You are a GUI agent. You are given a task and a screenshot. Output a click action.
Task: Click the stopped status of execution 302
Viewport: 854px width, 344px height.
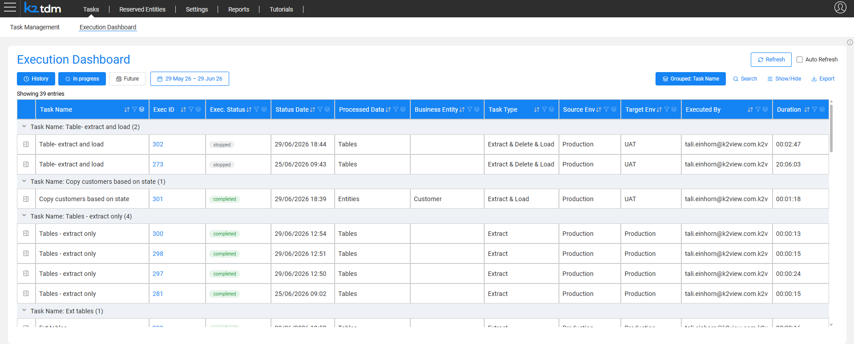(222, 145)
